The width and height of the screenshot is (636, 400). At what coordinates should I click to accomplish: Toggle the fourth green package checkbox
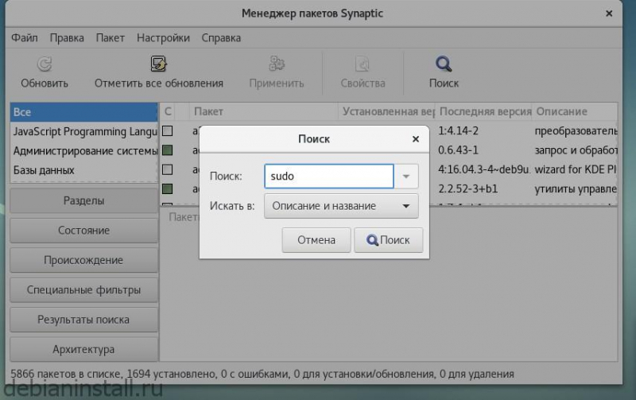point(168,188)
